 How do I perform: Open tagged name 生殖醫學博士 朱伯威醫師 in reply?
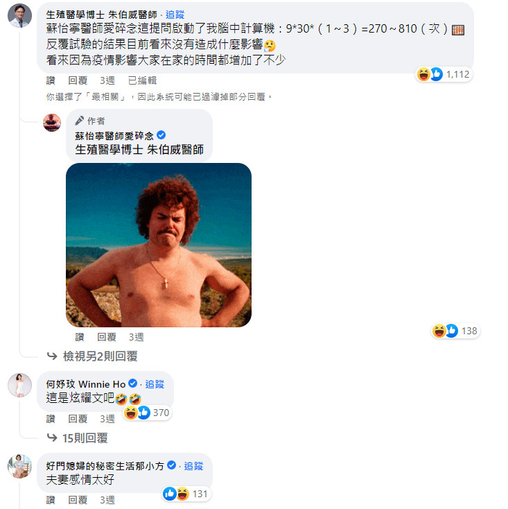(x=139, y=150)
